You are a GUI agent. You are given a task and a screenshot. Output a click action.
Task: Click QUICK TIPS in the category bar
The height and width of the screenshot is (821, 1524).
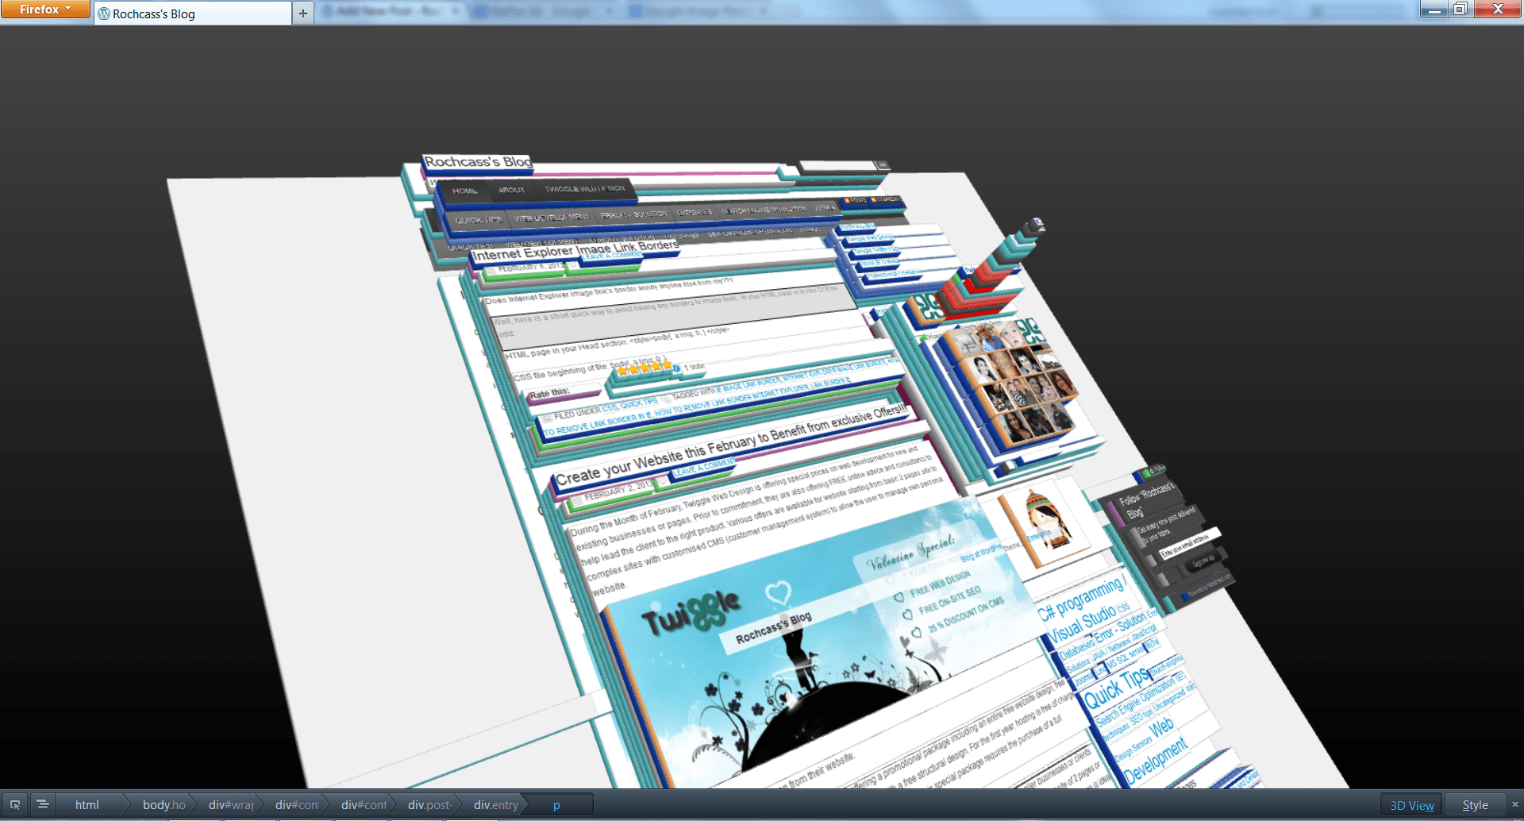pos(478,220)
